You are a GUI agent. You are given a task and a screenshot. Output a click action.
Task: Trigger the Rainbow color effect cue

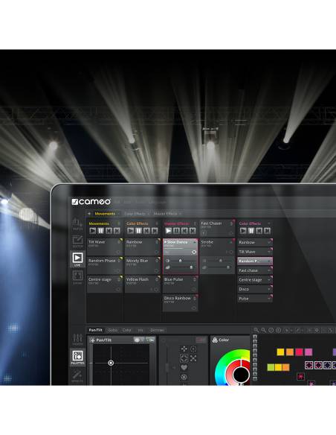[x=143, y=247]
